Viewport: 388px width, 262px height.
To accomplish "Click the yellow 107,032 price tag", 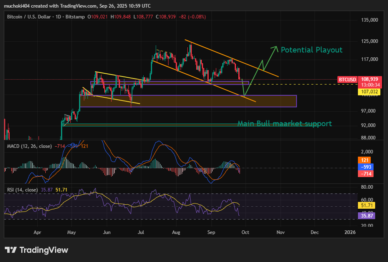I will point(369,92).
